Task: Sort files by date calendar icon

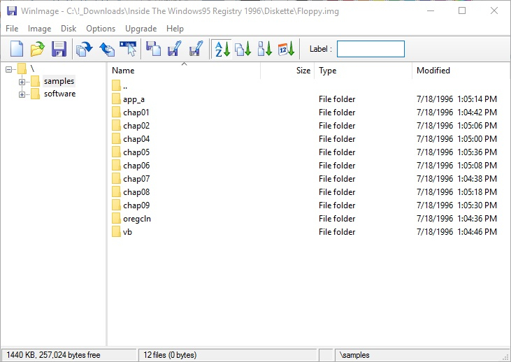Action: (x=286, y=49)
